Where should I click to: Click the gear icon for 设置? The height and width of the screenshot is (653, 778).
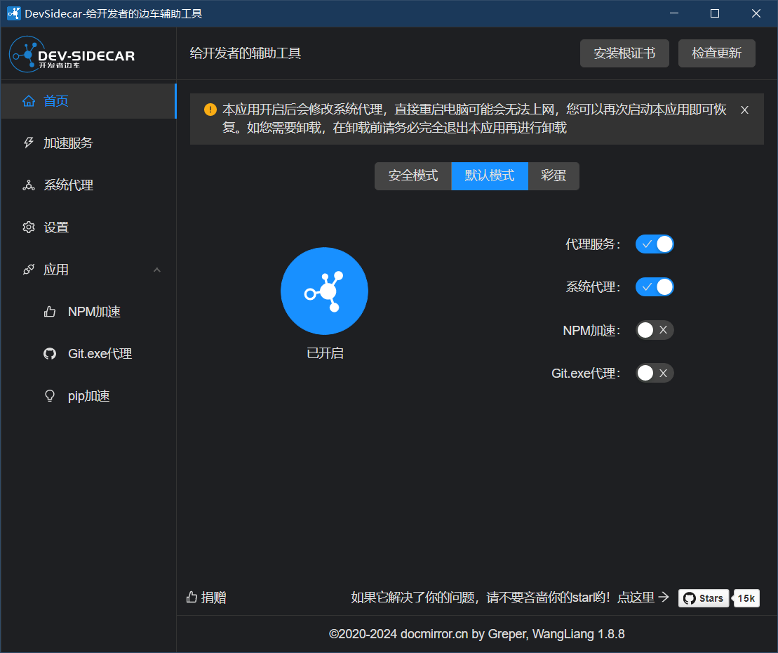click(x=29, y=227)
